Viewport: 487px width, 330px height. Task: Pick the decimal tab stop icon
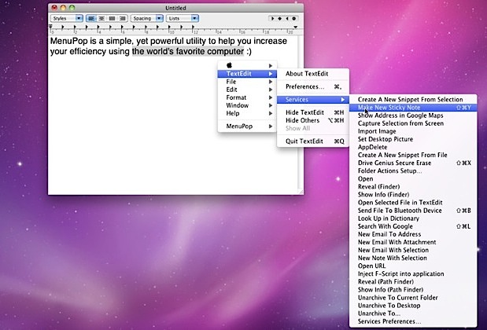[293, 19]
